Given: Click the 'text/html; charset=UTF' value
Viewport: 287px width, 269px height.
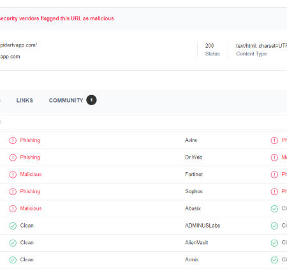Looking at the screenshot, I should [261, 46].
